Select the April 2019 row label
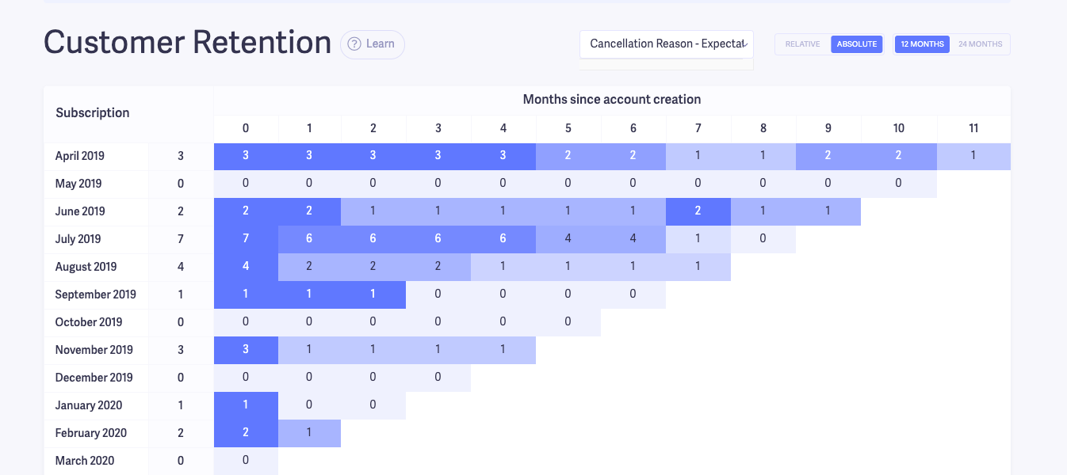Viewport: 1067px width, 475px height. click(80, 156)
